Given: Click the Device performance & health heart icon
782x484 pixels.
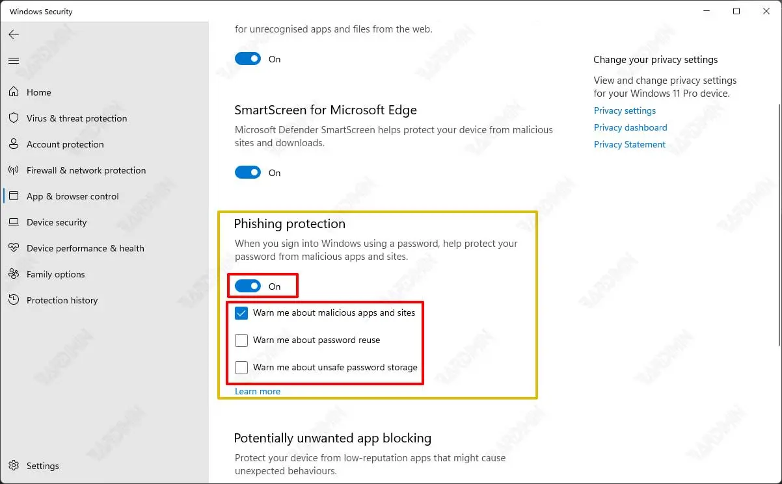Looking at the screenshot, I should (14, 248).
